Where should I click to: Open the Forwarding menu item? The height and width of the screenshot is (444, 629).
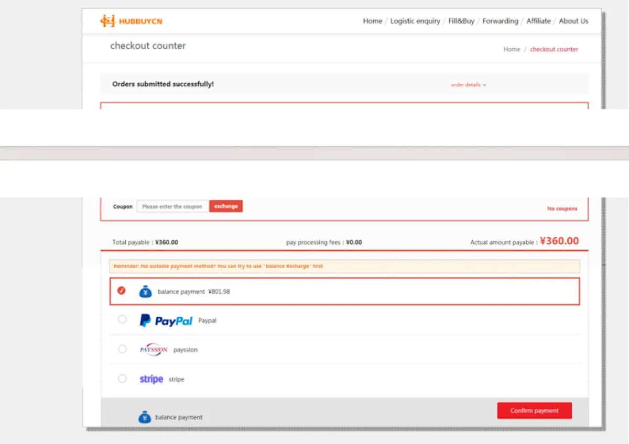point(500,21)
